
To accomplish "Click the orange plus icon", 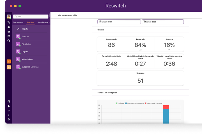I will (x=9, y=67).
